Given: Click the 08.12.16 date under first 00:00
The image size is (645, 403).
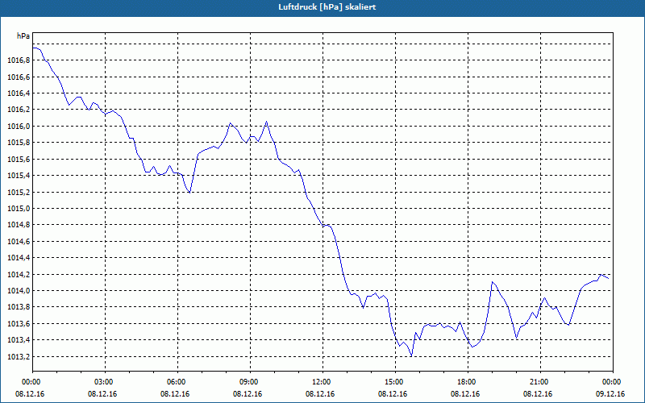Looking at the screenshot, I should click(x=30, y=393).
